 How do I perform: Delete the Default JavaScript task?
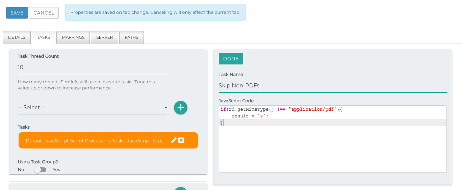pyautogui.click(x=181, y=140)
